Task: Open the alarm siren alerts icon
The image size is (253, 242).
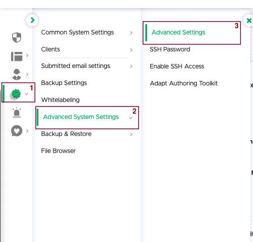Action: point(17,112)
